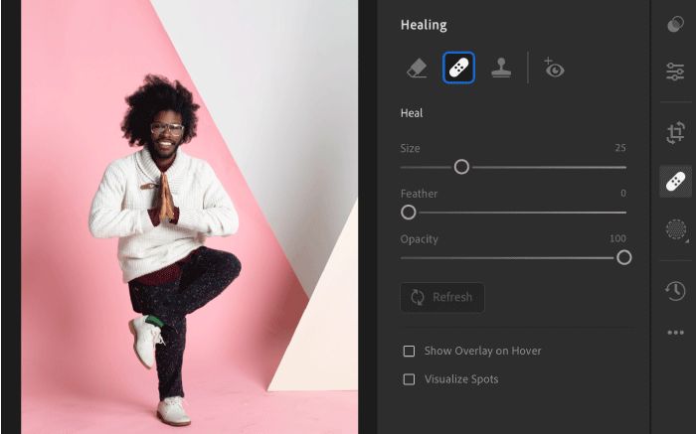This screenshot has width=696, height=434.
Task: Open the Versions history clock icon
Action: click(x=675, y=291)
